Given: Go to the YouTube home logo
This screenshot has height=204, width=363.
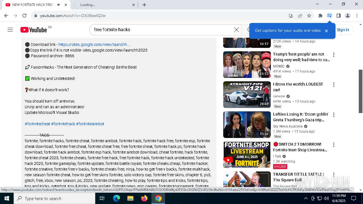Looking at the screenshot, I should click(33, 30).
